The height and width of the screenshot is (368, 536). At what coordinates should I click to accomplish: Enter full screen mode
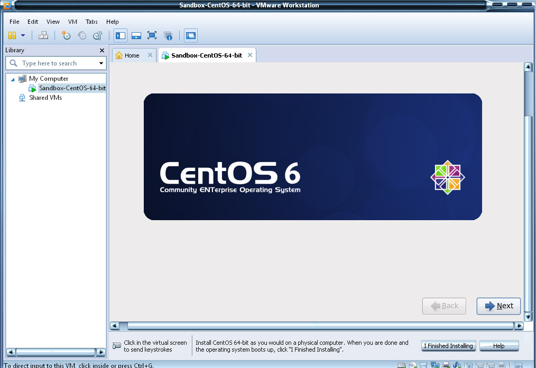(152, 35)
